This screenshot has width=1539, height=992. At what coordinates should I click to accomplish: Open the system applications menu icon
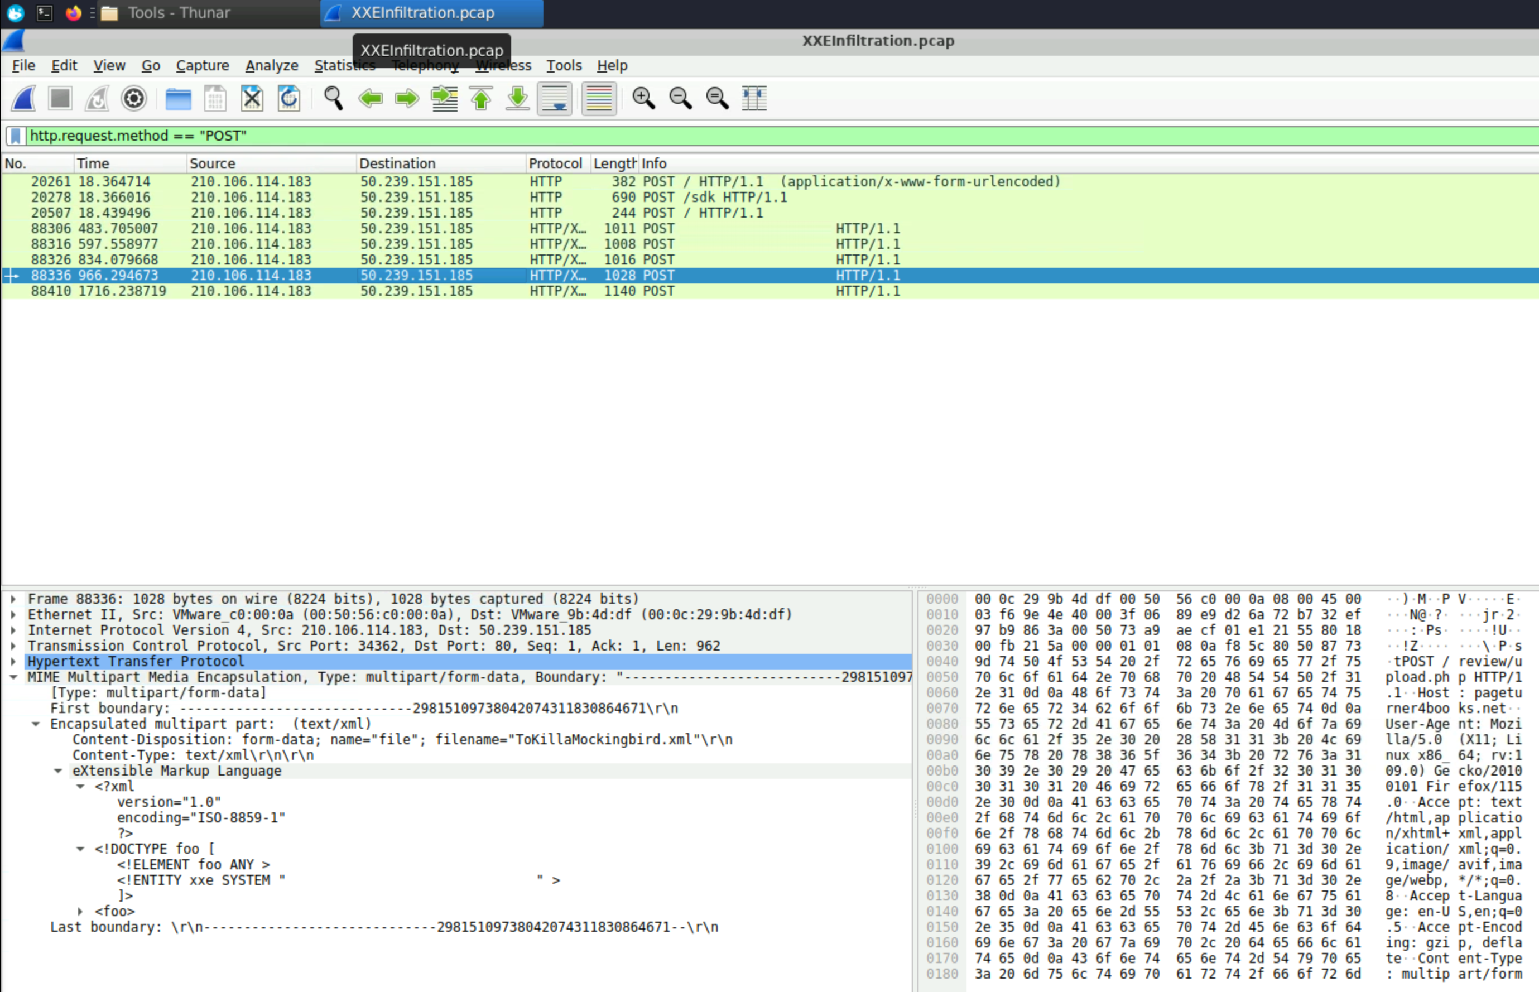pos(15,13)
